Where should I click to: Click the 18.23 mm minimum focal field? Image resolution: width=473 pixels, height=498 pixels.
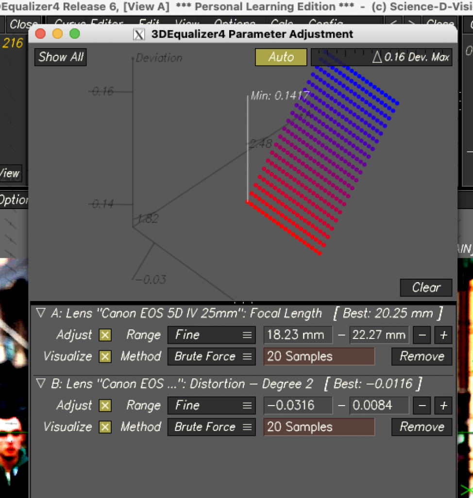pyautogui.click(x=298, y=335)
